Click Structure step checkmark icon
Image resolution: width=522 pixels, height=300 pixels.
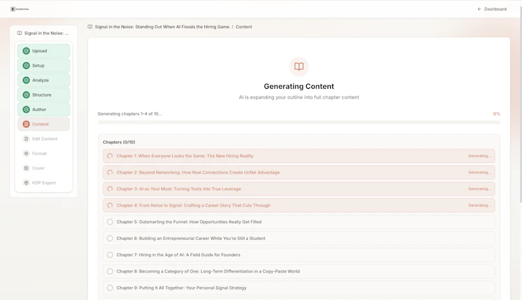point(26,95)
